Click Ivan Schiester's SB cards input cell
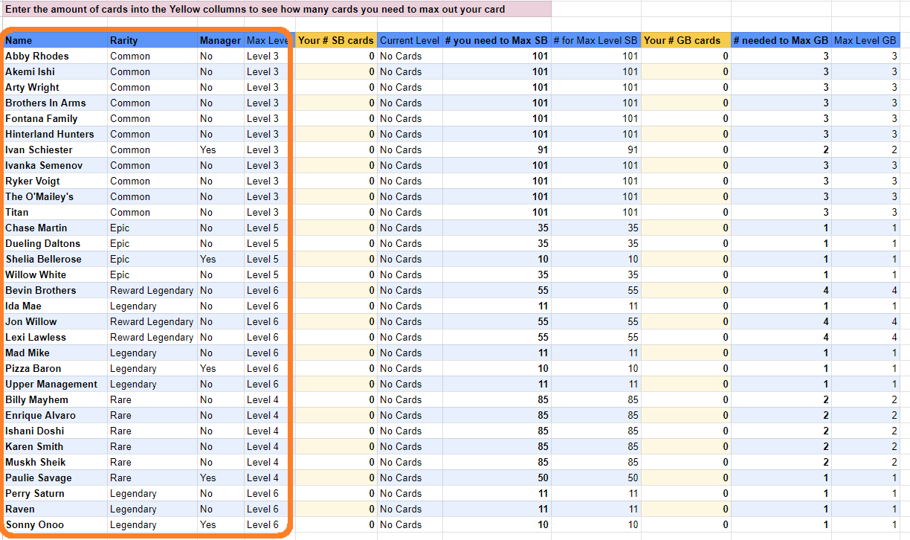910x540 pixels. [336, 150]
